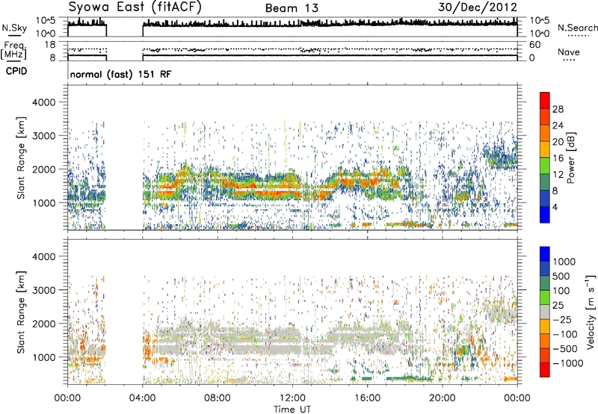
Task: Click the "3000" tick on the Power panel
Action: click(43, 136)
